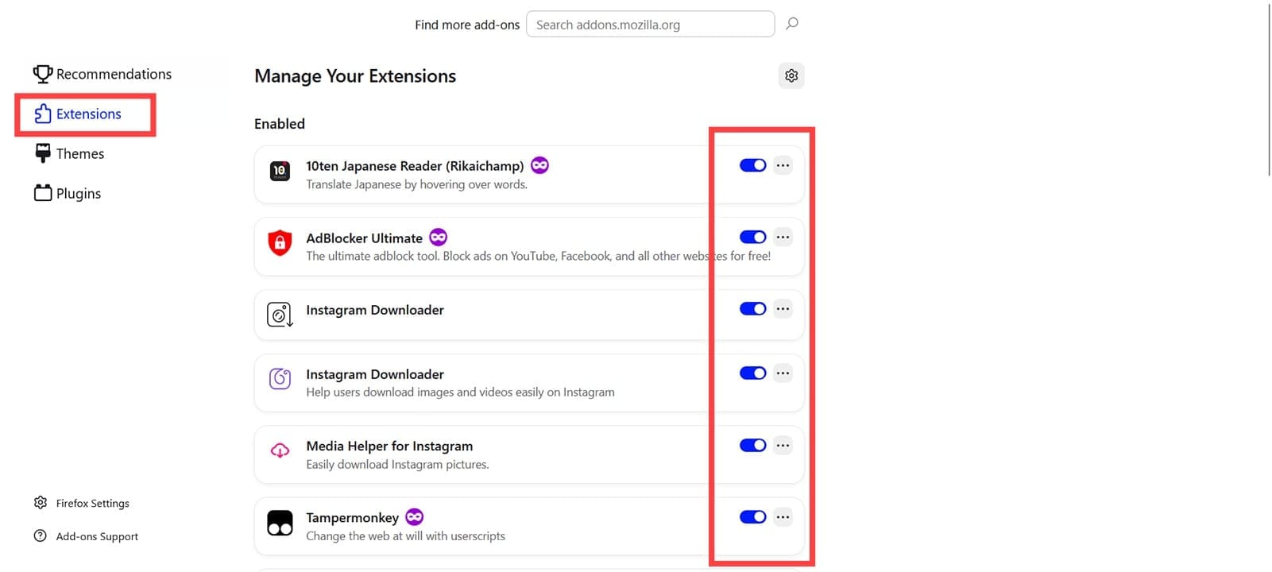Open more options for 10ten Japanese Reader

[x=783, y=165]
